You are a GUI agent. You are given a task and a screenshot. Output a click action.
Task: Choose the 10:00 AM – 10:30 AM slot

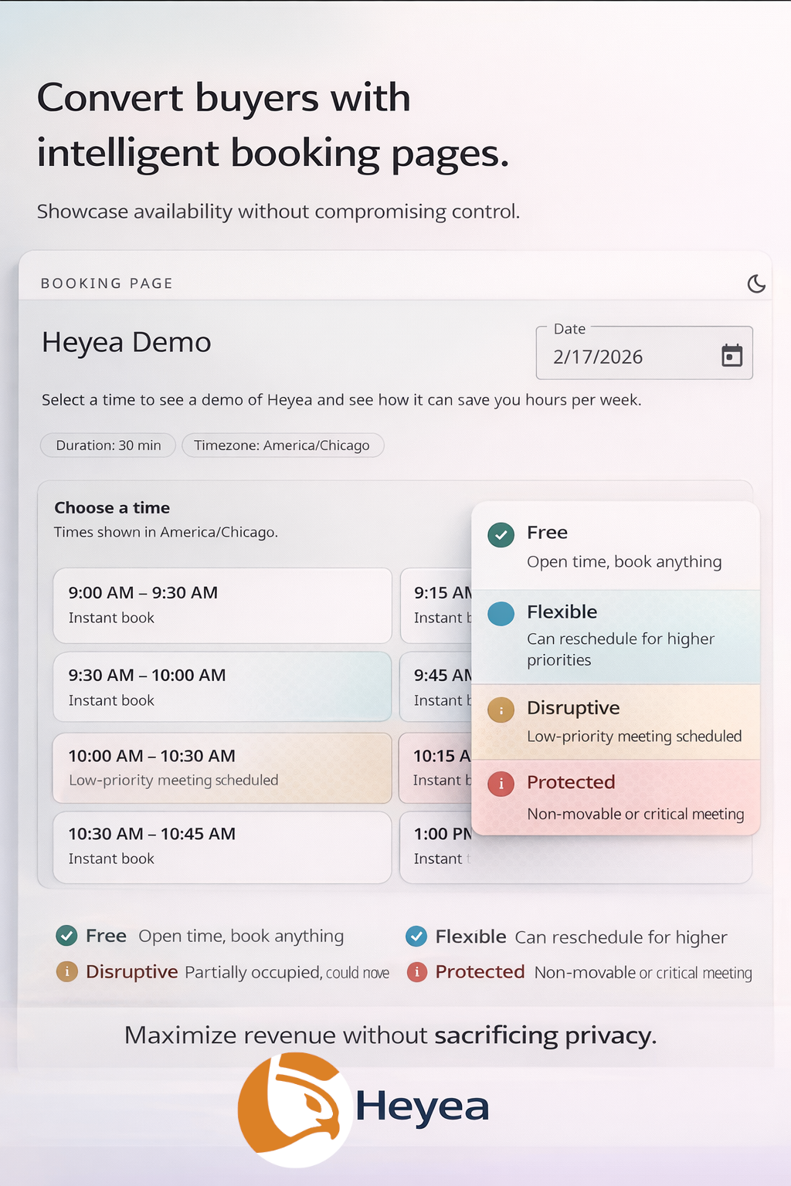[x=222, y=768]
